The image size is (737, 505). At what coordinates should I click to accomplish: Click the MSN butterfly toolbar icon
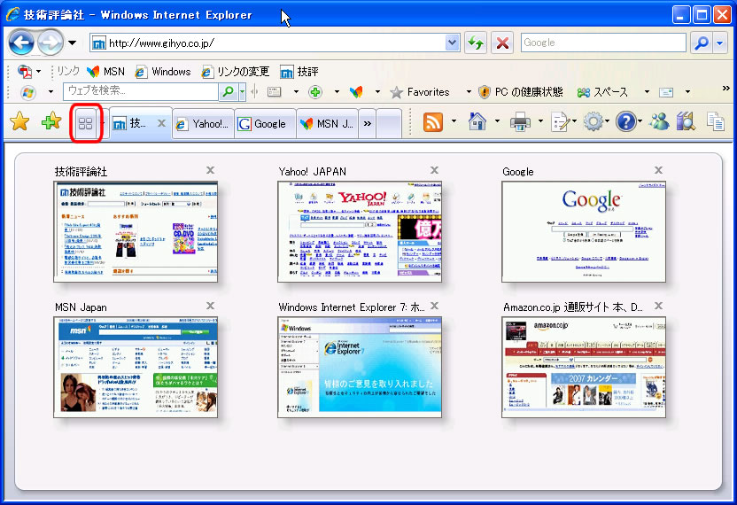[356, 91]
